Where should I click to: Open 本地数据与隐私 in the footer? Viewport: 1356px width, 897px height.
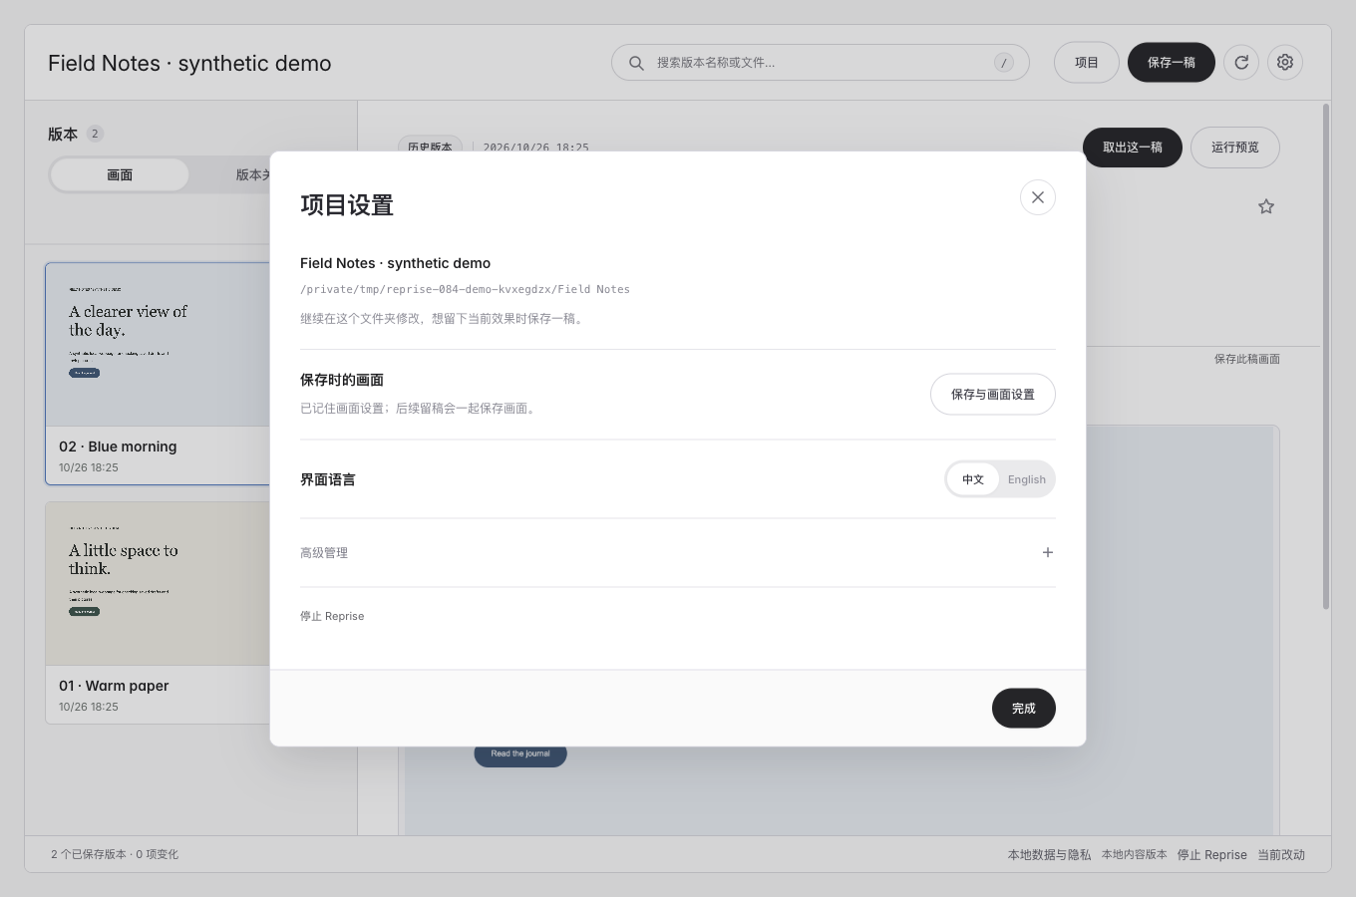1049,854
